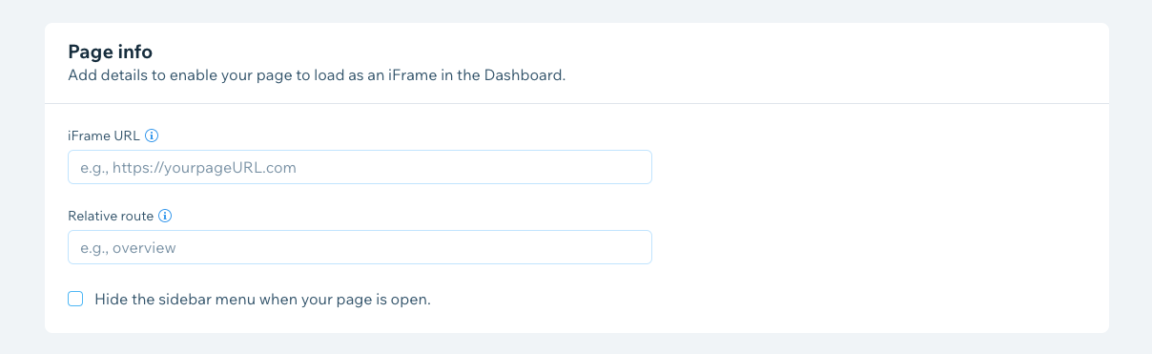Click the info icon beside Relative route
Viewport: 1152px width, 354px height.
click(165, 216)
